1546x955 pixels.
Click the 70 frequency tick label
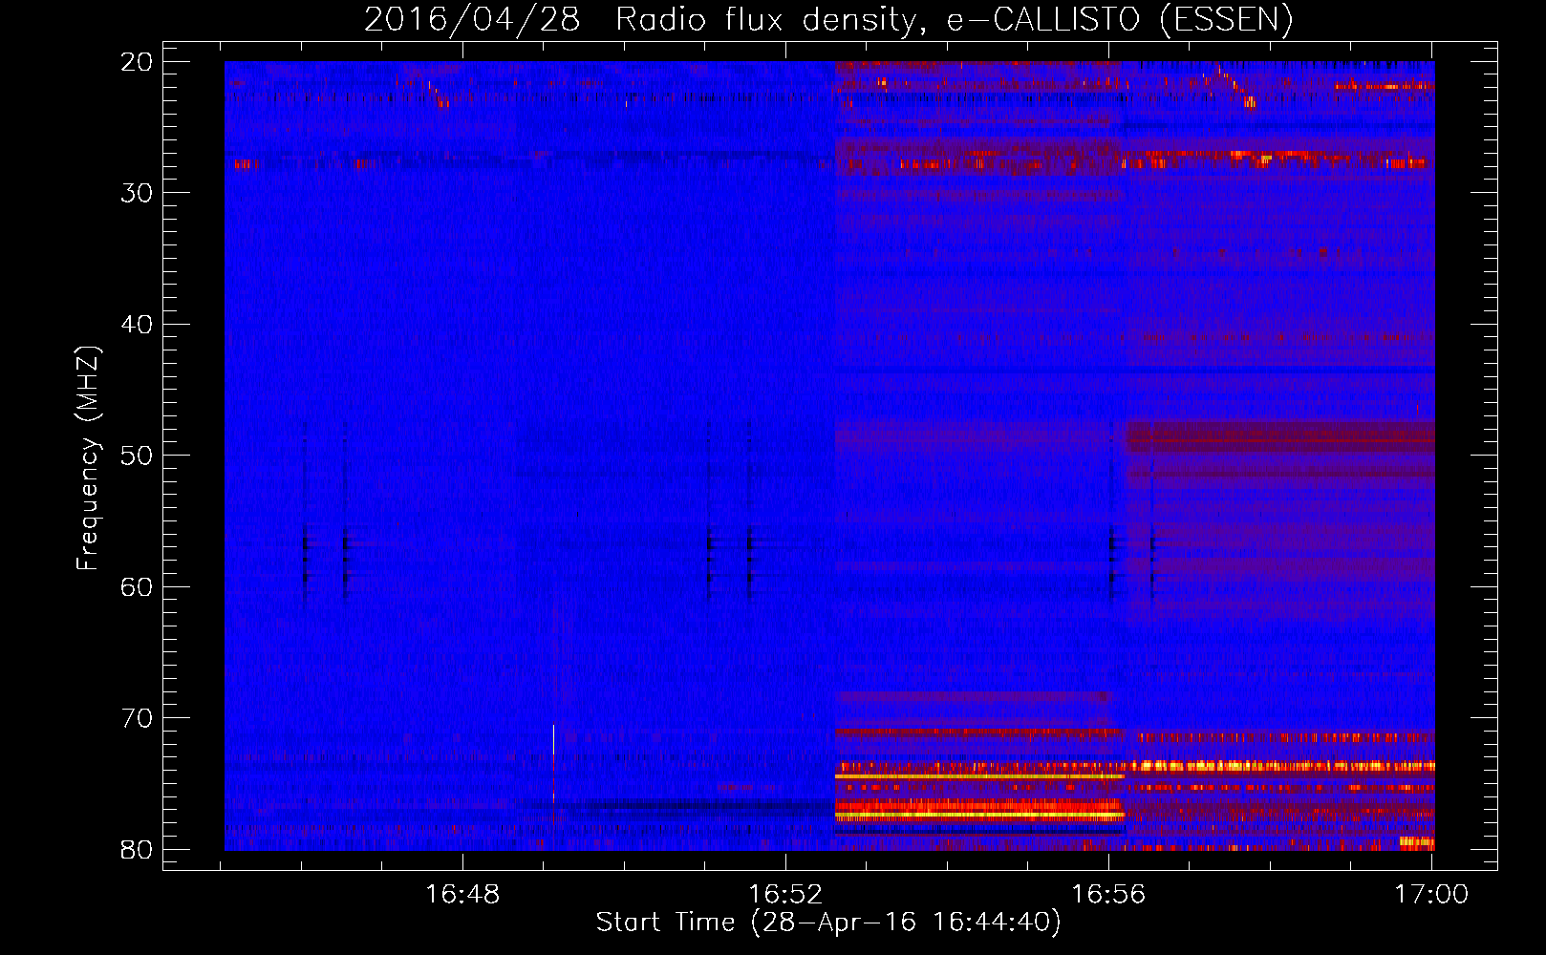coord(138,718)
